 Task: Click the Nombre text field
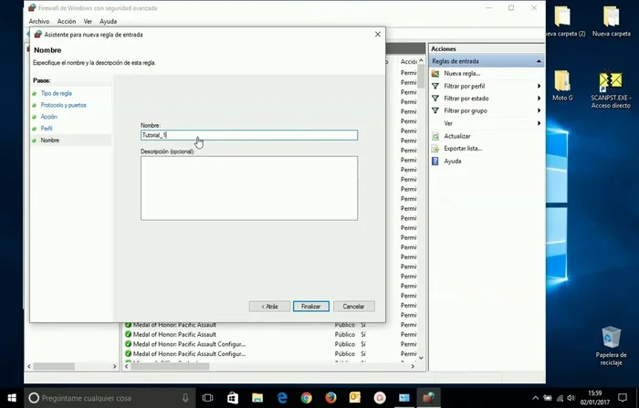248,135
